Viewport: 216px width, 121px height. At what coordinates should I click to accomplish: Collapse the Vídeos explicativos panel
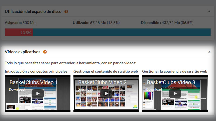click(x=209, y=52)
